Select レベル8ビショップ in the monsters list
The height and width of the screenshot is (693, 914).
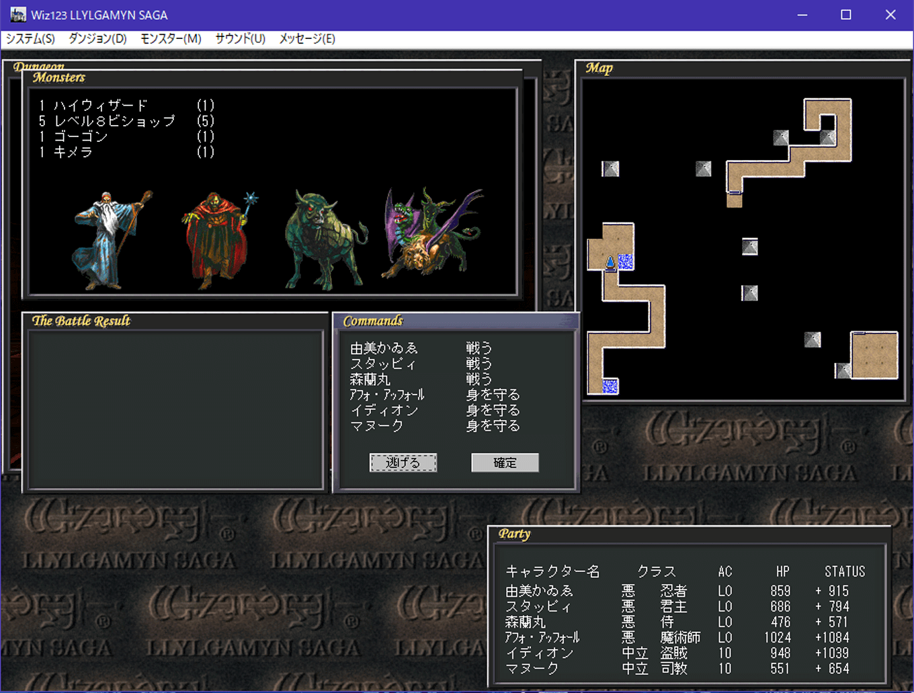(114, 121)
